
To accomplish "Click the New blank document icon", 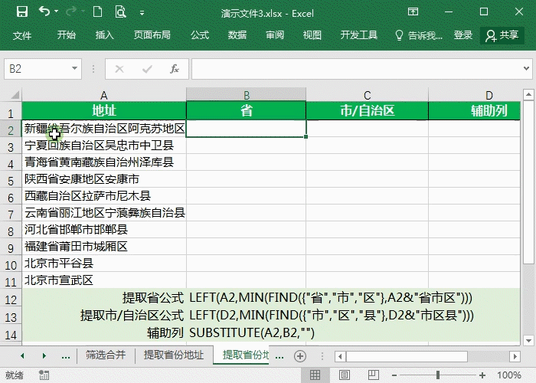I will 98,12.
